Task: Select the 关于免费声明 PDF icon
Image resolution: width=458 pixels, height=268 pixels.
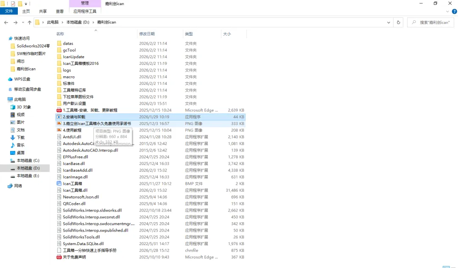Action: click(59, 257)
